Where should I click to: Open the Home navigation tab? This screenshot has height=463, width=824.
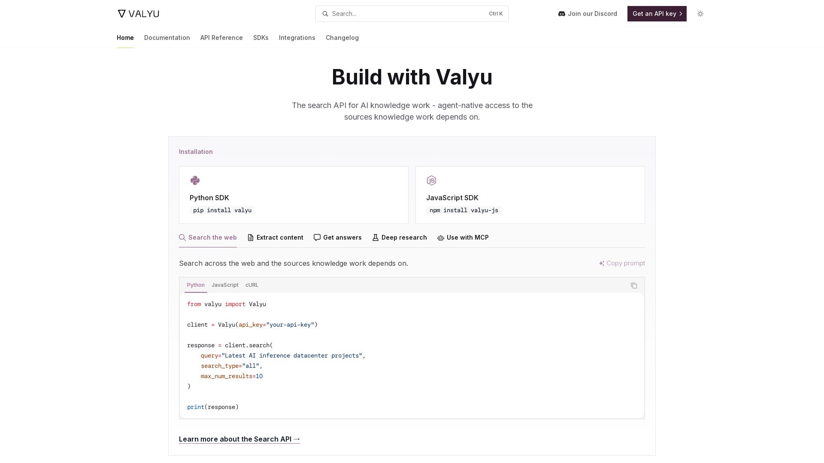click(125, 38)
